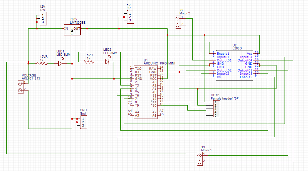
Task: Click the IN pin of the 7805 regulator
Action: (x=66, y=29)
